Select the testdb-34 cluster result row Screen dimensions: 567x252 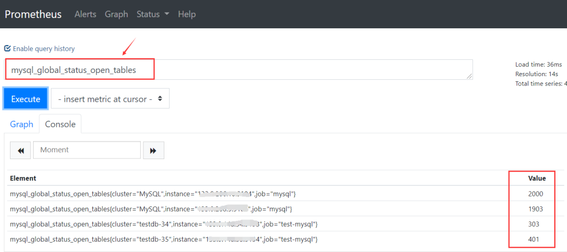point(286,224)
